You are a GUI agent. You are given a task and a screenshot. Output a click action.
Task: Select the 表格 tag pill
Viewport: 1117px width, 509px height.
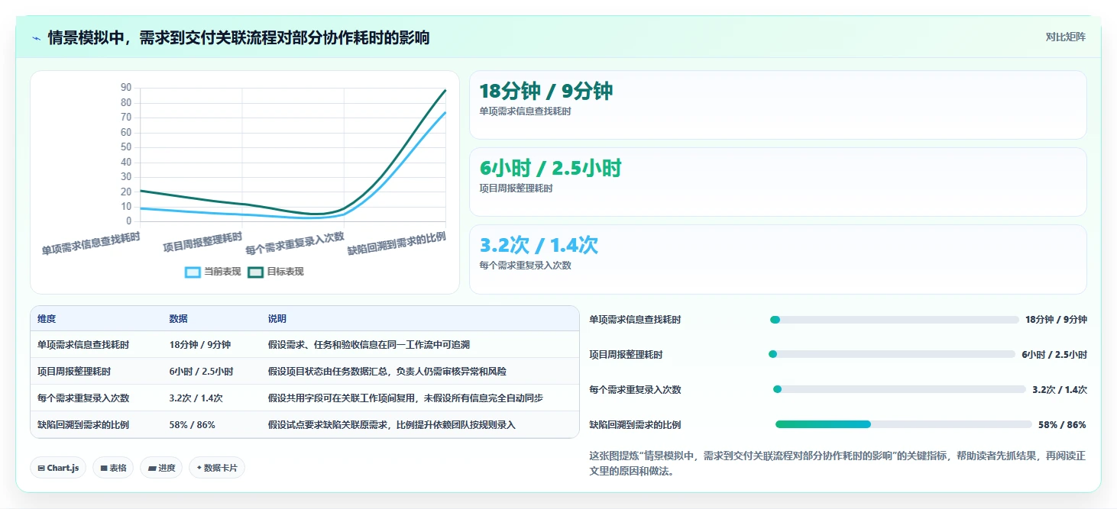113,468
